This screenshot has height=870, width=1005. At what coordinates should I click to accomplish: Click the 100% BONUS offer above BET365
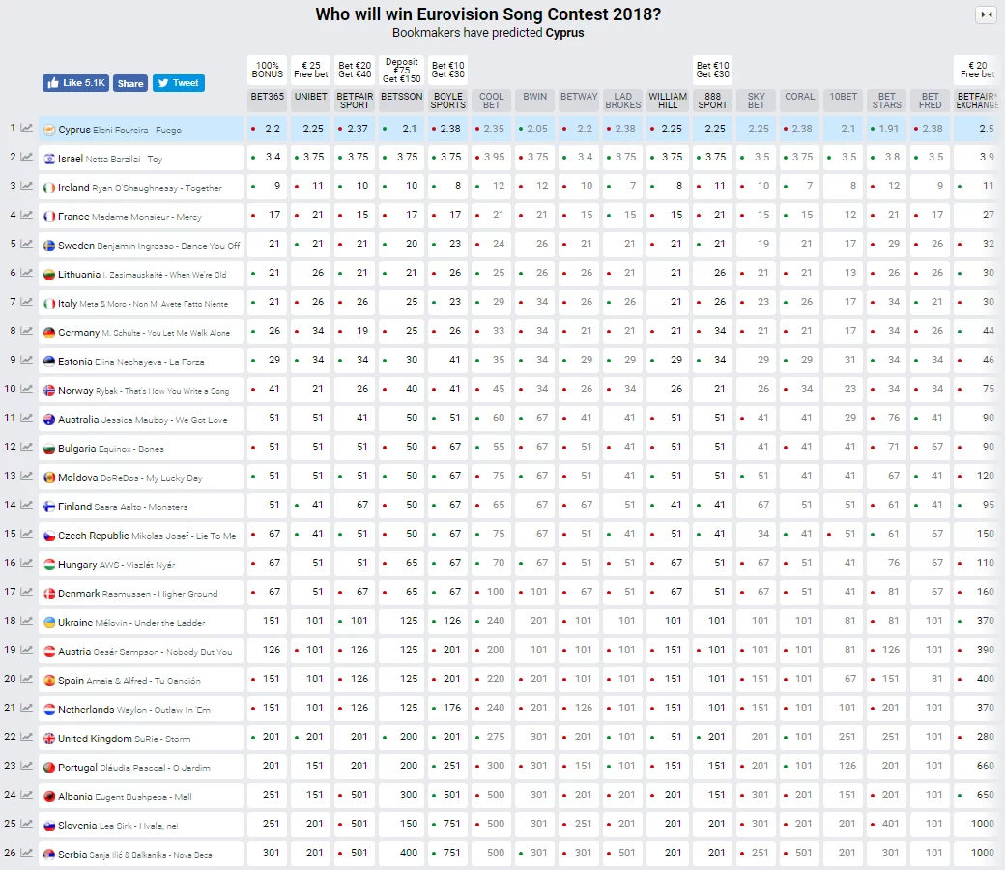pyautogui.click(x=268, y=70)
